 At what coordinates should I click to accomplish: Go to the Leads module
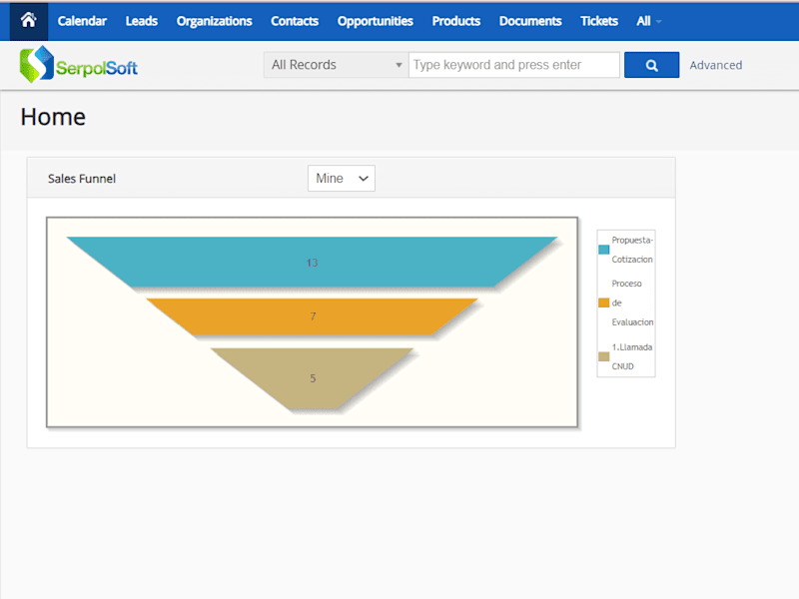click(x=142, y=21)
